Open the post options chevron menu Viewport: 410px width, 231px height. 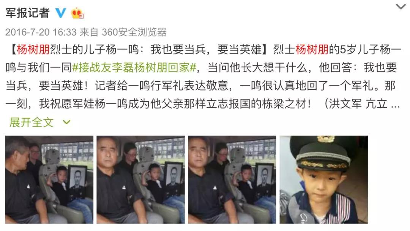point(401,6)
